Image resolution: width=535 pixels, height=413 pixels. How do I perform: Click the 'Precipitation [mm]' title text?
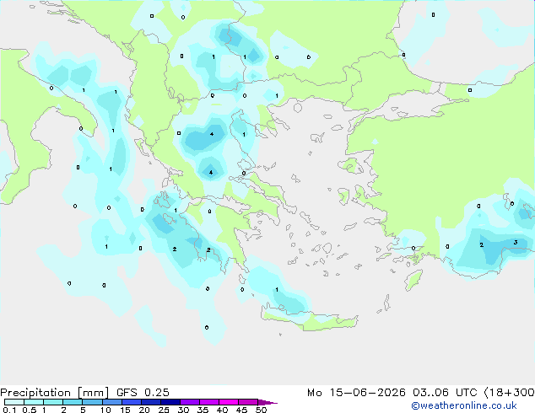55,393
